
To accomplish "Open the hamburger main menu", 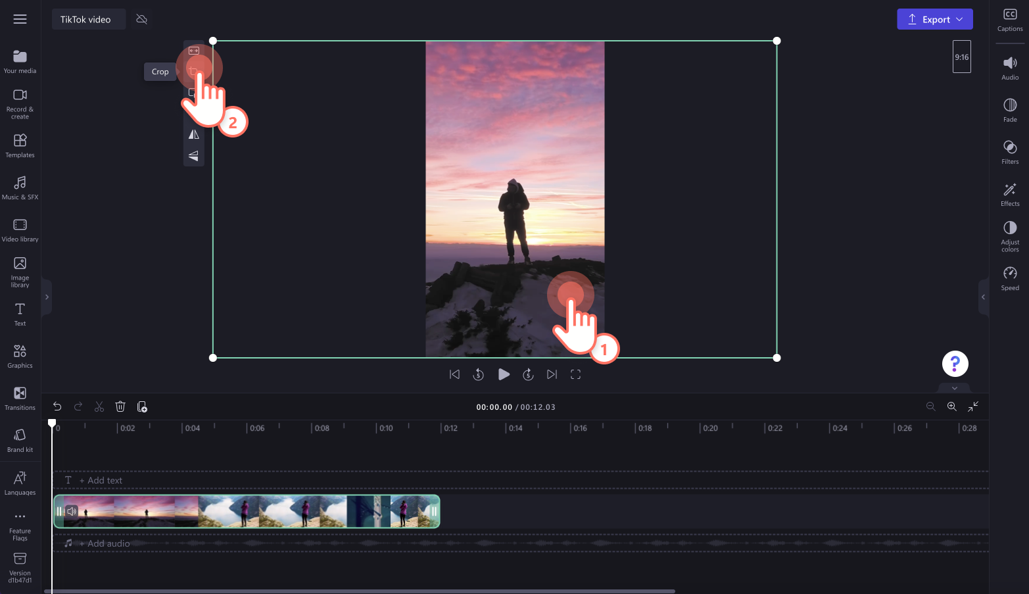I will [20, 19].
